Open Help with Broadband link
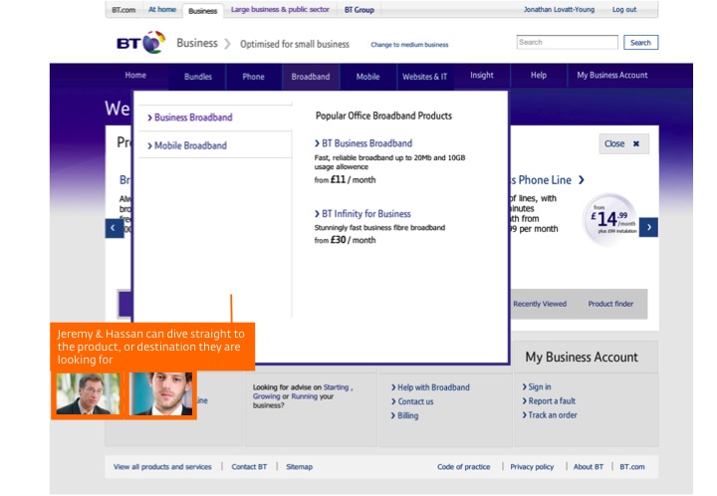 (433, 387)
